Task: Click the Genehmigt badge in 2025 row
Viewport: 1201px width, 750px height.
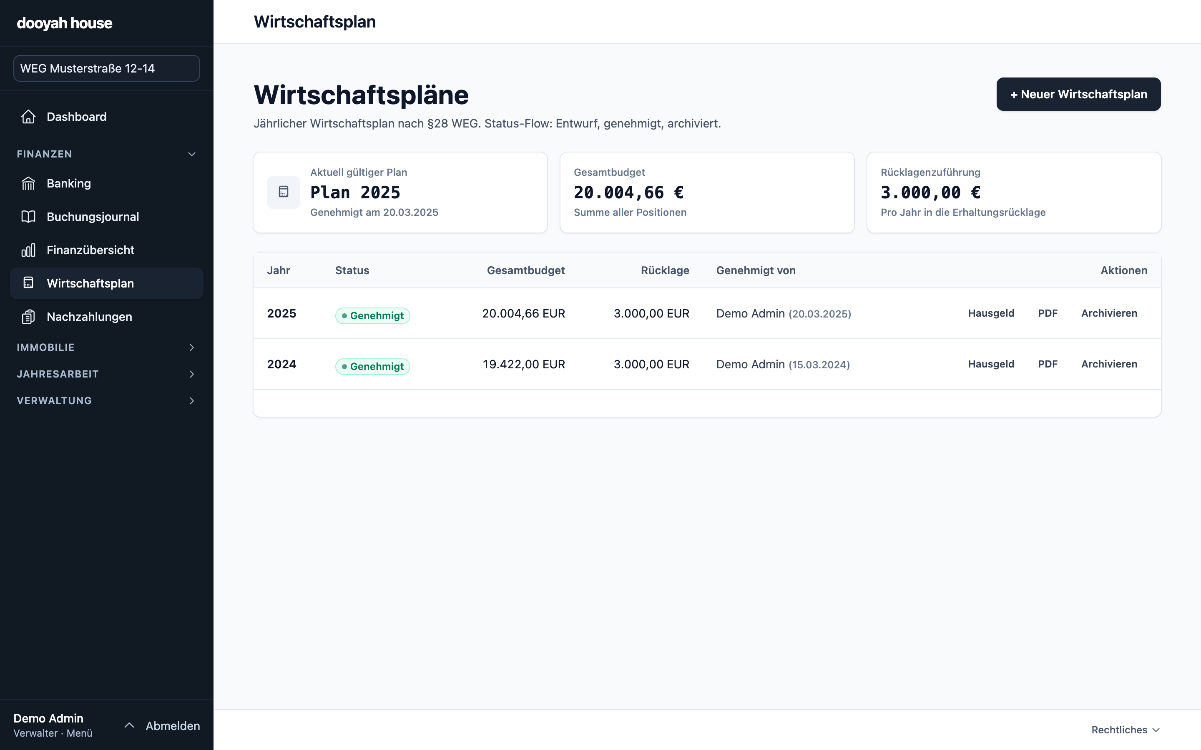Action: pyautogui.click(x=373, y=315)
